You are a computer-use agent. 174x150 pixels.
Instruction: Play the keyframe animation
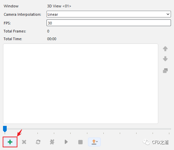[x=66, y=142]
